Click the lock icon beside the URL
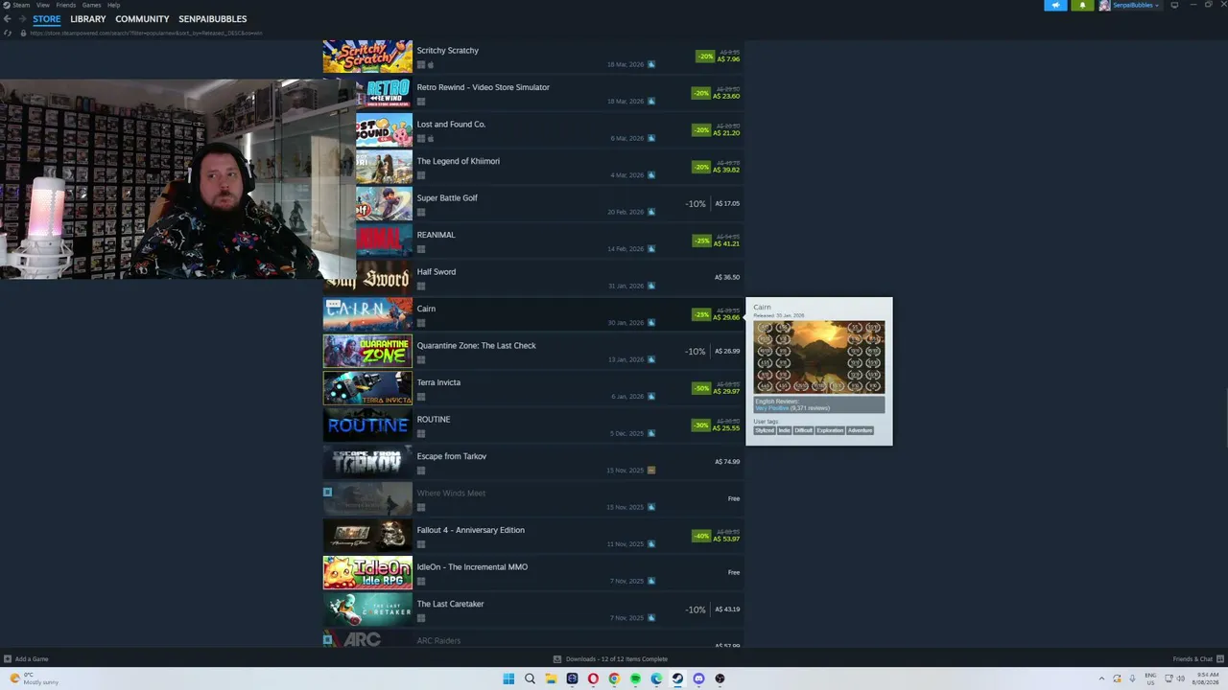 [22, 34]
